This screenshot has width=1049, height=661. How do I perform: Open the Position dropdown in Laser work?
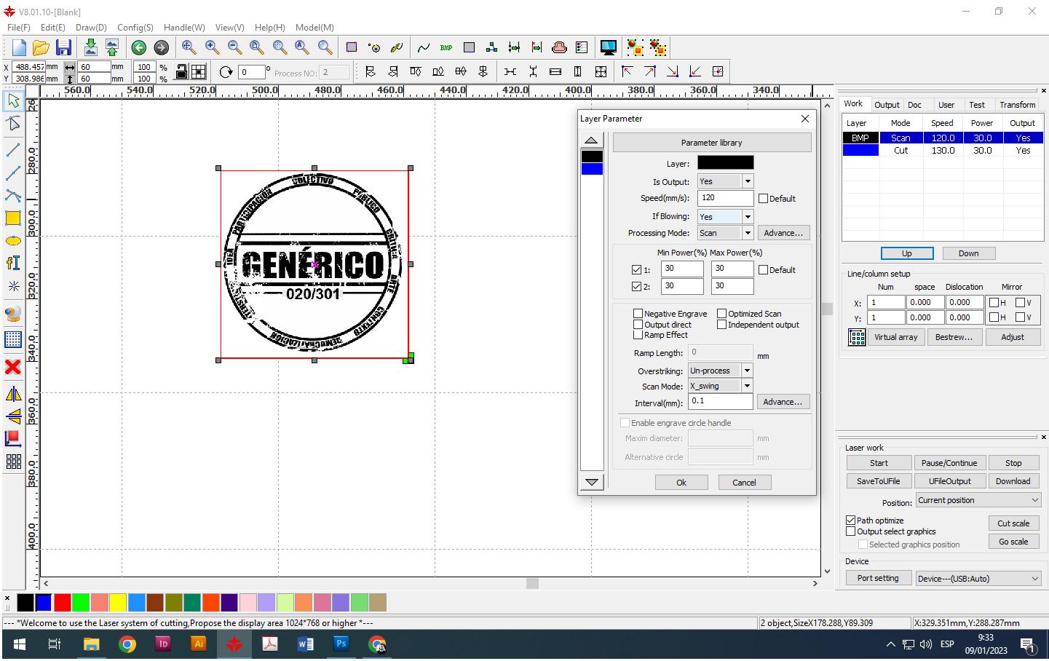pyautogui.click(x=978, y=500)
